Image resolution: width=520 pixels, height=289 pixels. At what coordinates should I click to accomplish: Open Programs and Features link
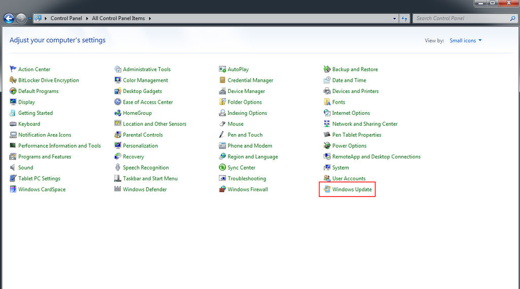coord(45,156)
